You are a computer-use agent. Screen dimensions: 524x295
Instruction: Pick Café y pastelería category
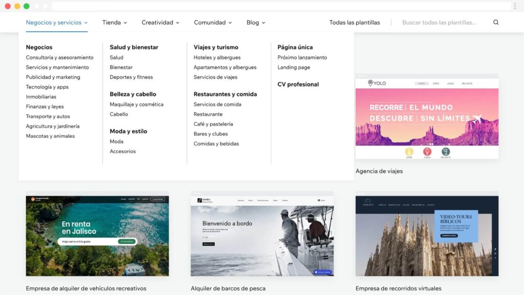(213, 124)
